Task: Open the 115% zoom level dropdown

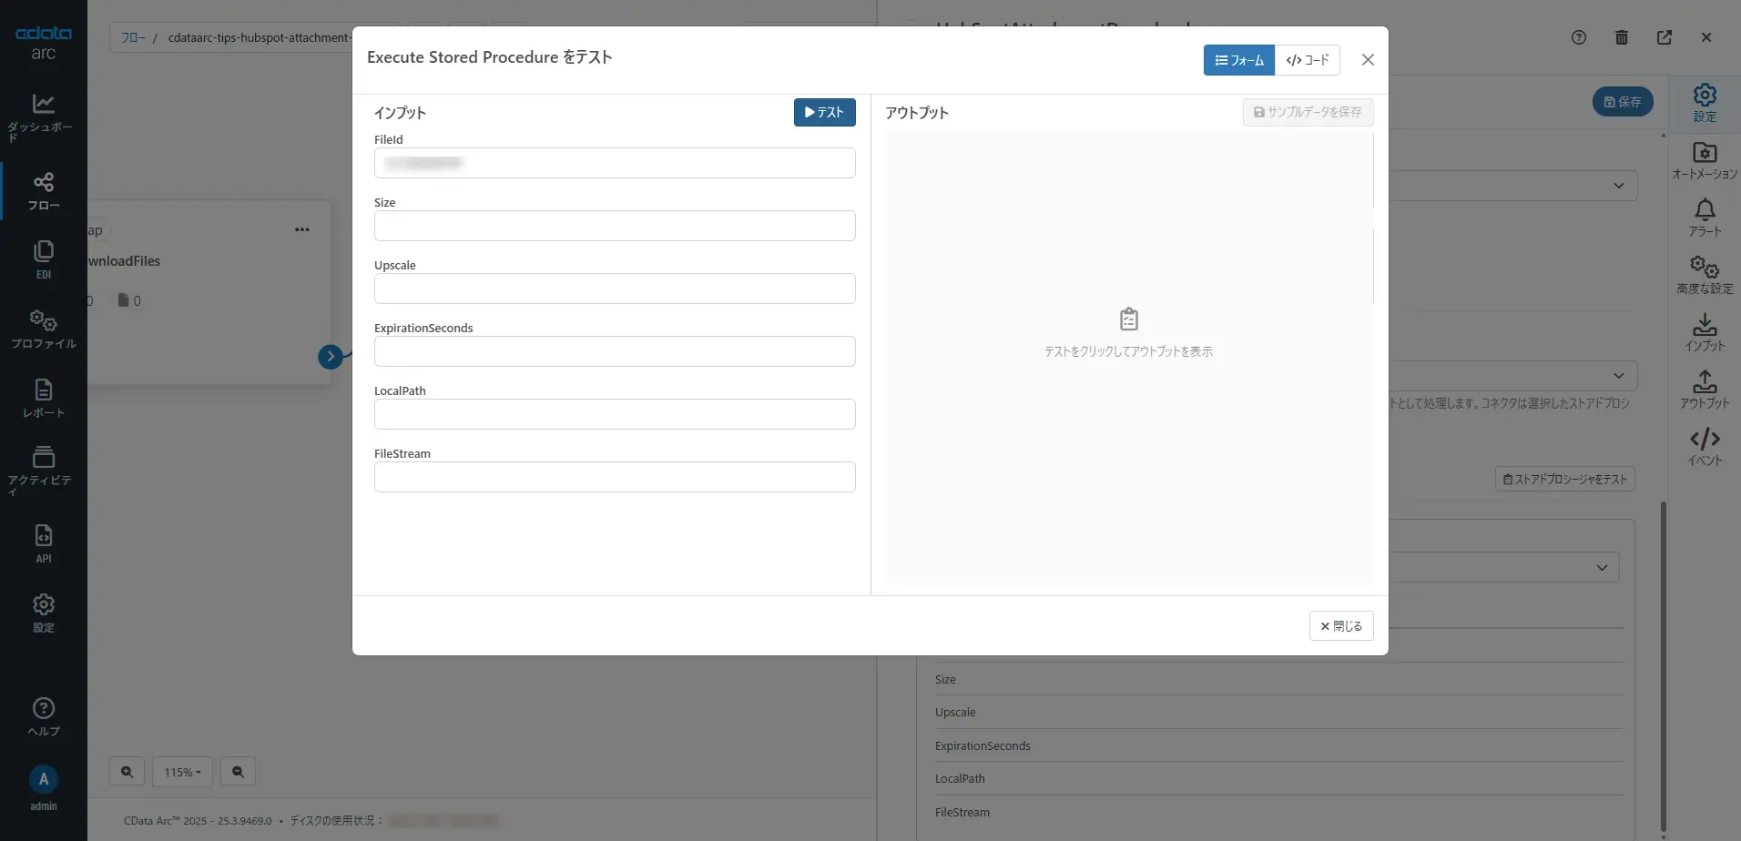Action: pyautogui.click(x=182, y=771)
